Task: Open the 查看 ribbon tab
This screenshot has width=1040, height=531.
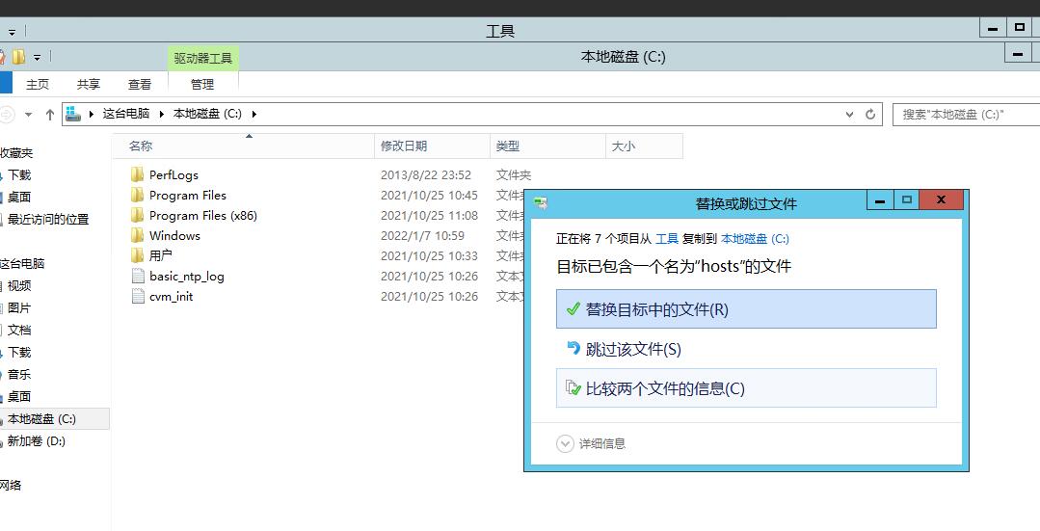Action: click(x=140, y=85)
